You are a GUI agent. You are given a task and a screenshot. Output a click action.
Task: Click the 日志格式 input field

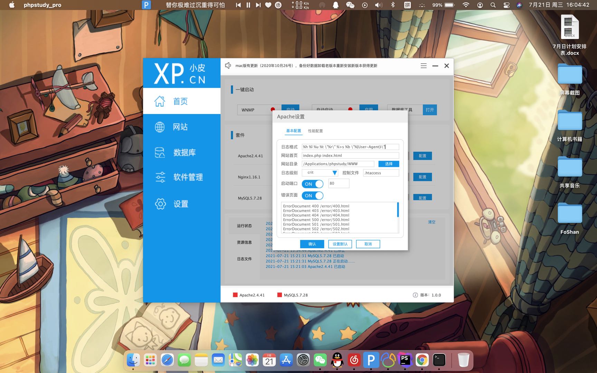(350, 147)
